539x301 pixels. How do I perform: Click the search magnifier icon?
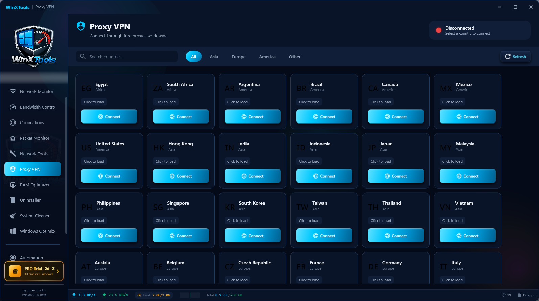point(83,56)
